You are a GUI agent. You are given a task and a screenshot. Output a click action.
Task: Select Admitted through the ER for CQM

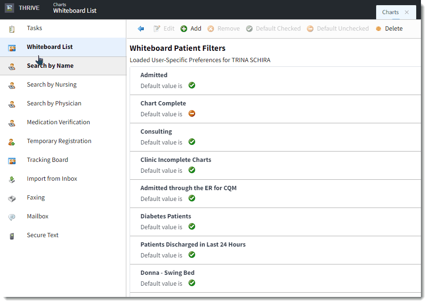coord(275,194)
